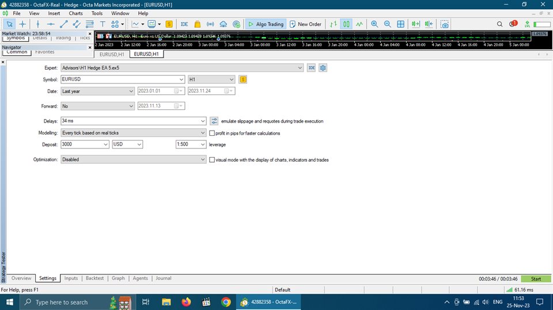This screenshot has width=553, height=310.
Task: Switch chart to candlesticks type
Action: point(346,24)
